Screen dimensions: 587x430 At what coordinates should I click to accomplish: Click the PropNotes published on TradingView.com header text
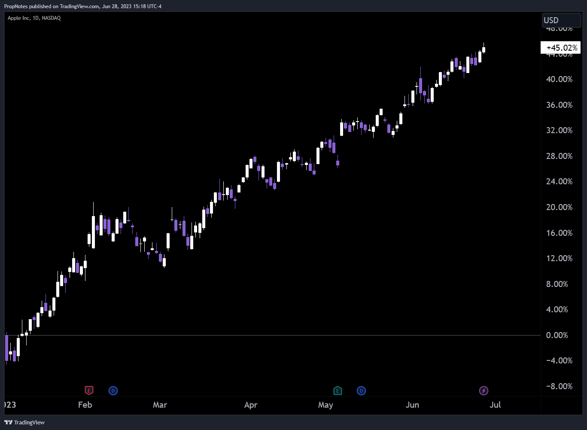click(x=83, y=6)
